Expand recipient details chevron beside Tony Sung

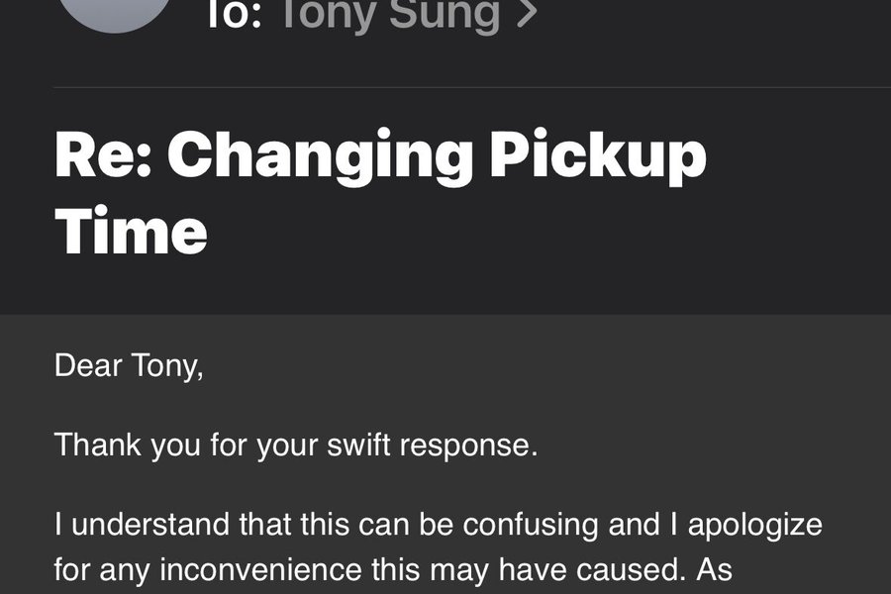(527, 14)
